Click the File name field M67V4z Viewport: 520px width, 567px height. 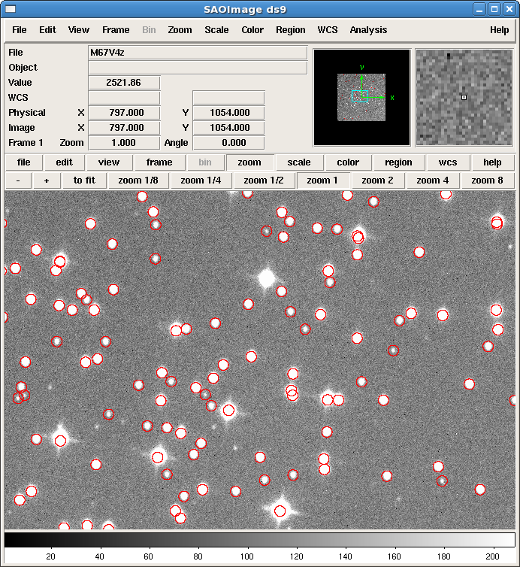(x=198, y=53)
